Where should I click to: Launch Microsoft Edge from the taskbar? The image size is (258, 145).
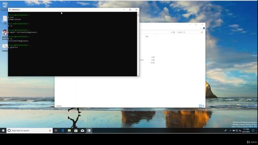click(x=63, y=130)
